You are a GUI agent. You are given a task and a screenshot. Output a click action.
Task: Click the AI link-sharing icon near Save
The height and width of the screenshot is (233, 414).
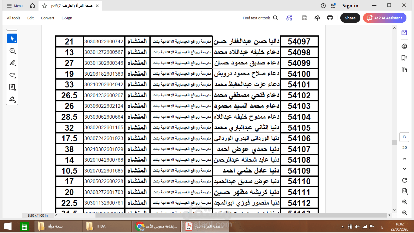289,18
